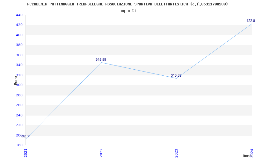This screenshot has height=159, width=255.
Task: Click the 'Importi' subtitle text
Action: pyautogui.click(x=127, y=10)
